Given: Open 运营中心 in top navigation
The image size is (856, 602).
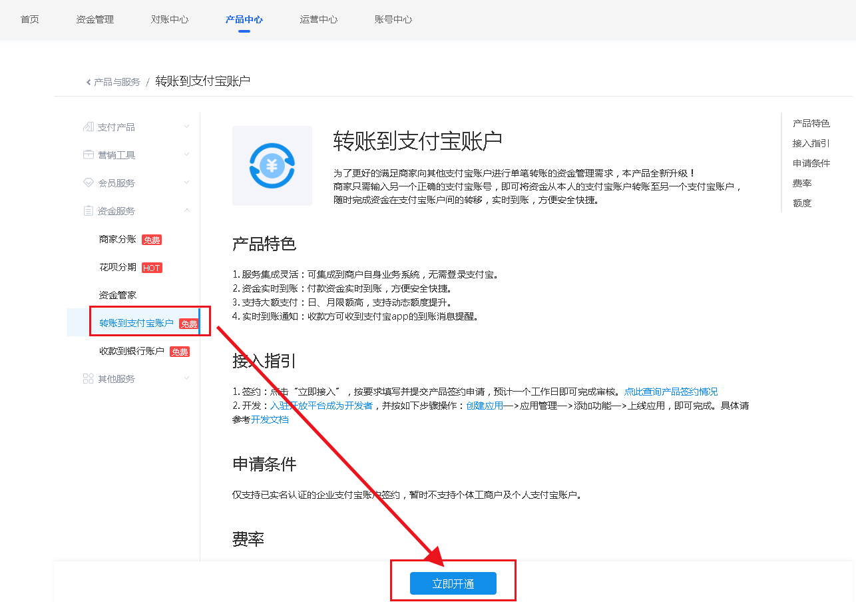Looking at the screenshot, I should (319, 19).
